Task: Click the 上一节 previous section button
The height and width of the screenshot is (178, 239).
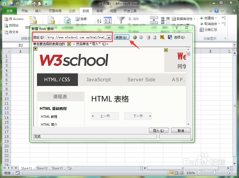Action: [x=105, y=116]
